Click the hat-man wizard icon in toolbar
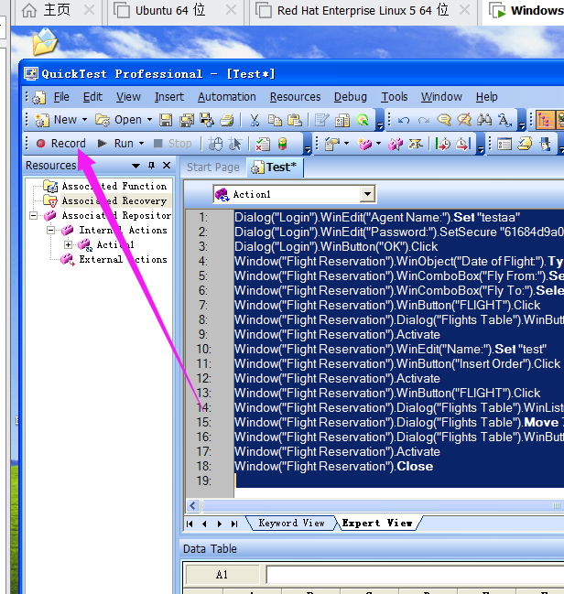This screenshot has width=564, height=594. pos(545,144)
